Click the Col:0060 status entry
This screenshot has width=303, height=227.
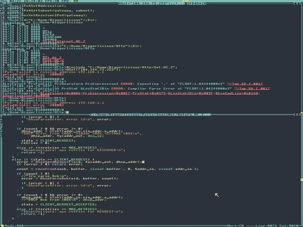(289, 226)
